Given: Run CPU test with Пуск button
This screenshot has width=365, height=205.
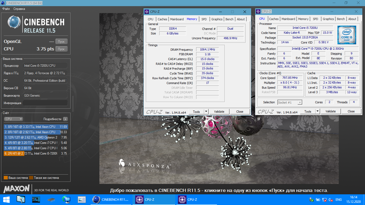Looking at the screenshot, I should coord(61,49).
